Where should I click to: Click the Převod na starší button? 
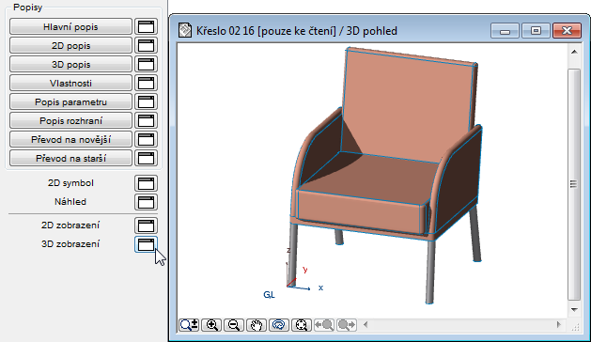70,159
